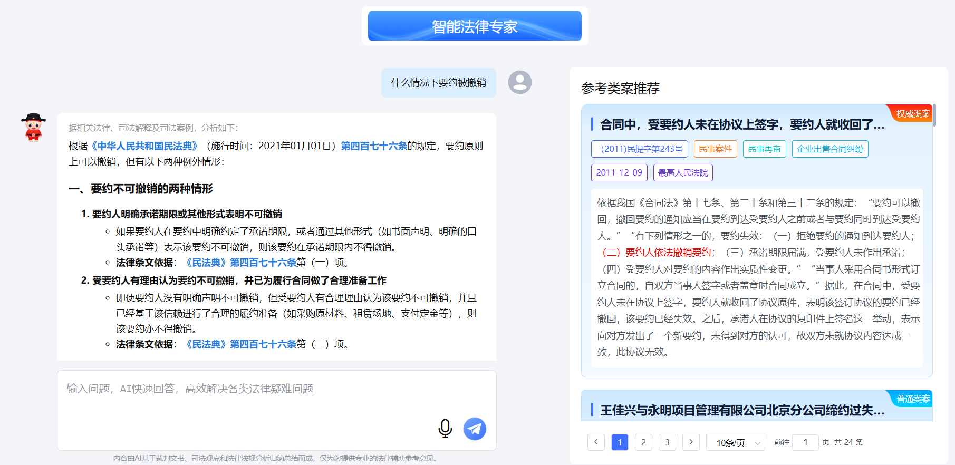
Task: Click the user avatar icon
Action: point(519,82)
